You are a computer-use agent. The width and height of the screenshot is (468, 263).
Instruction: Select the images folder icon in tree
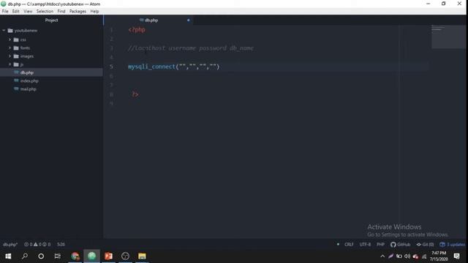tap(16, 56)
